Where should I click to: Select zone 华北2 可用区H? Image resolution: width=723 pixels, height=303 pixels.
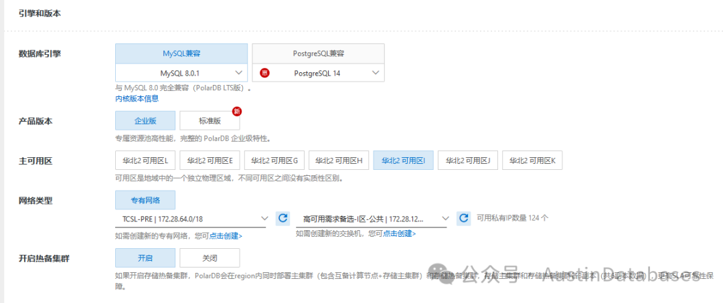coord(339,161)
